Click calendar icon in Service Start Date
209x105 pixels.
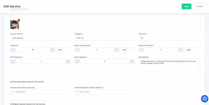(13, 92)
